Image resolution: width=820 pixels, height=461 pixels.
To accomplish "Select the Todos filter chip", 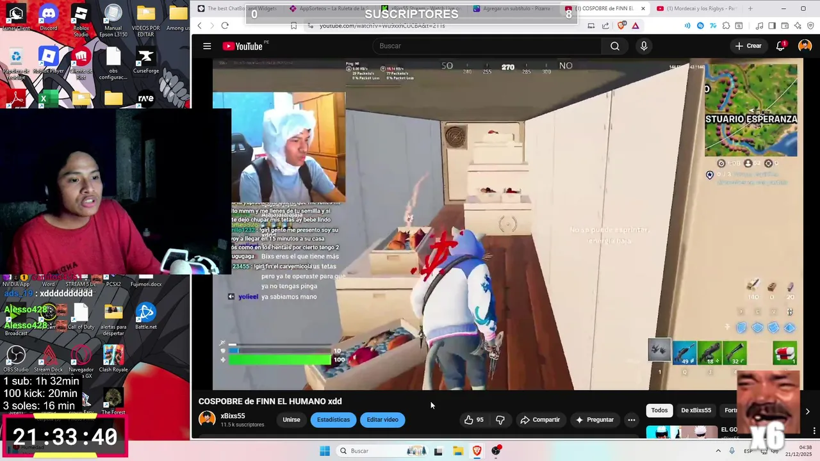I will coord(659,410).
